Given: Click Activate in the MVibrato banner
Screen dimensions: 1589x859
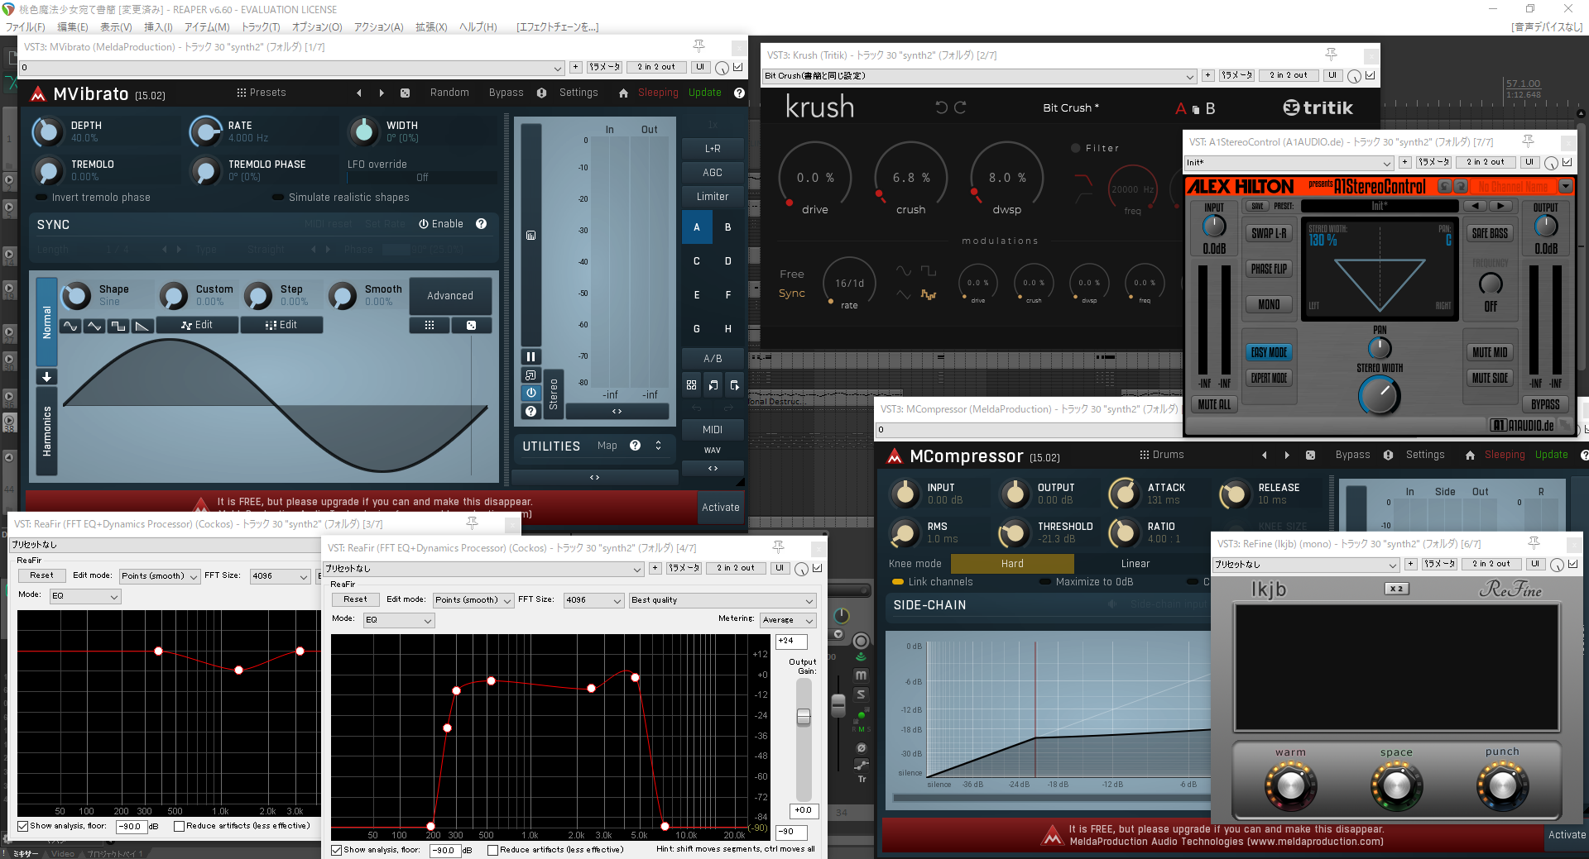Looking at the screenshot, I should [721, 508].
